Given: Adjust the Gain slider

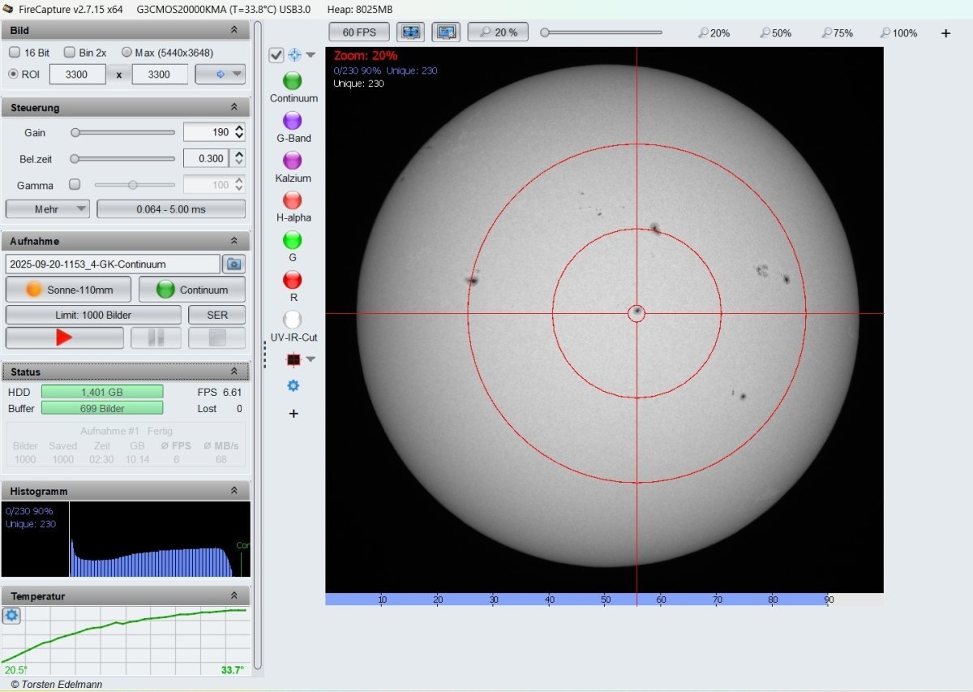Looking at the screenshot, I should tap(122, 132).
